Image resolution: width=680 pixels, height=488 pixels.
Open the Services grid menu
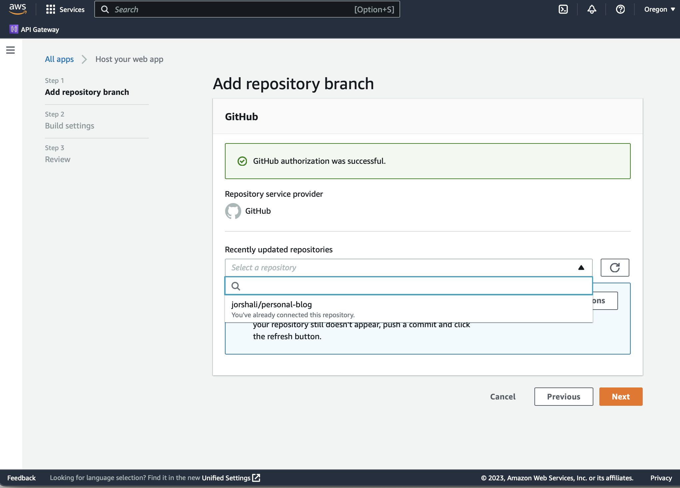click(x=51, y=9)
